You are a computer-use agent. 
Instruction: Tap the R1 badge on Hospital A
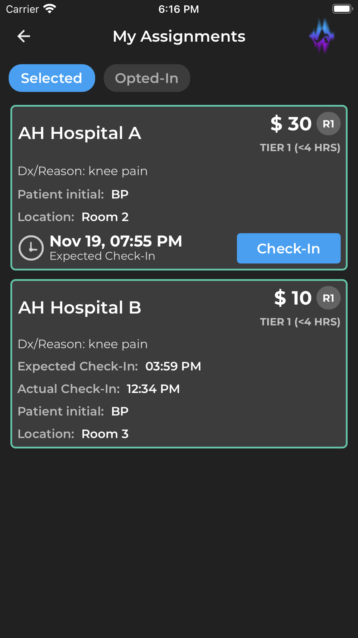328,124
